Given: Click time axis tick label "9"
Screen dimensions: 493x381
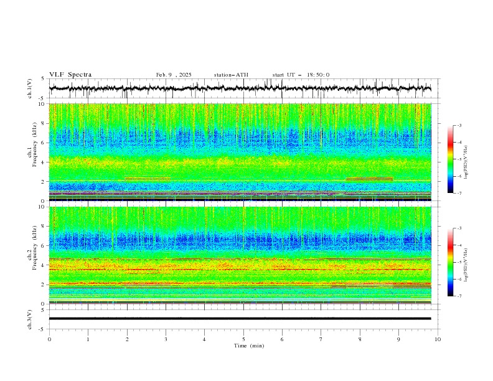Looking at the screenshot, I should coord(398,339).
